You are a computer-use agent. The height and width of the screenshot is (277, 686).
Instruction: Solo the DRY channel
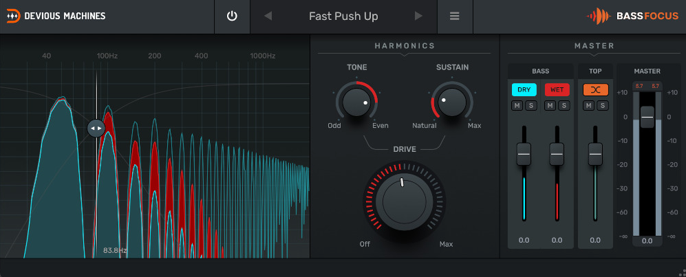[x=531, y=105]
